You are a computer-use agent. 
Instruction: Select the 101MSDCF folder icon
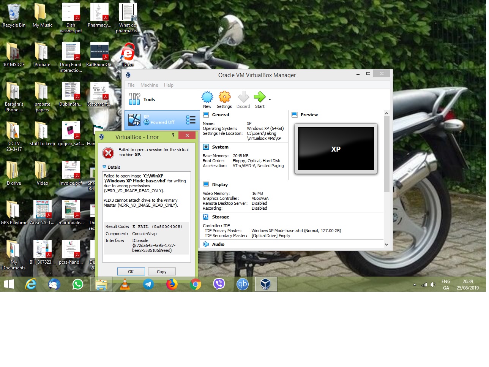(14, 55)
